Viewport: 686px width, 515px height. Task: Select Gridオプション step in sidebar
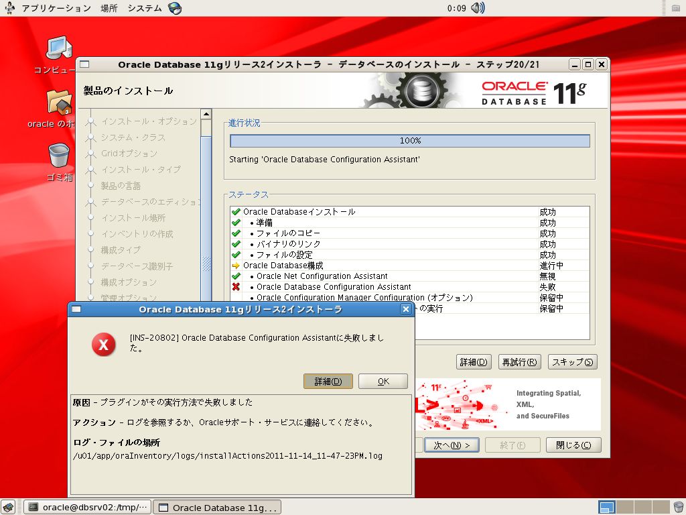(x=129, y=154)
